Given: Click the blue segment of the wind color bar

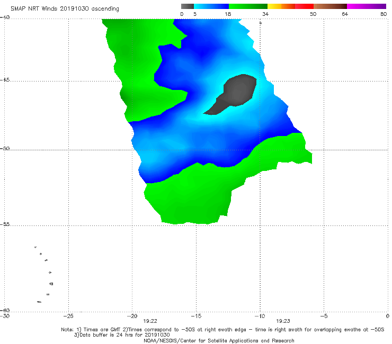Looking at the screenshot, I should point(211,6).
